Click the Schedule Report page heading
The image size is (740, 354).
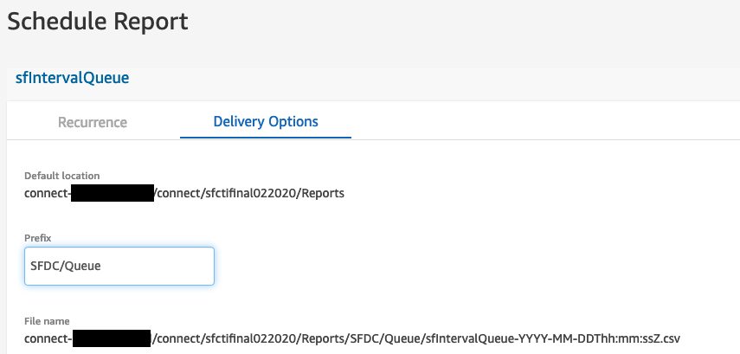[x=98, y=22]
